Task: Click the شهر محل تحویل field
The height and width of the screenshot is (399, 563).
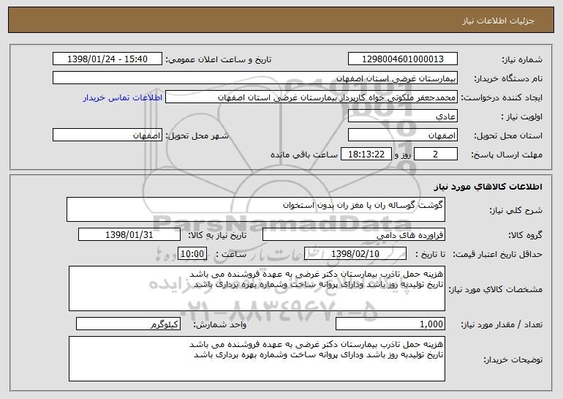Action: (x=107, y=135)
